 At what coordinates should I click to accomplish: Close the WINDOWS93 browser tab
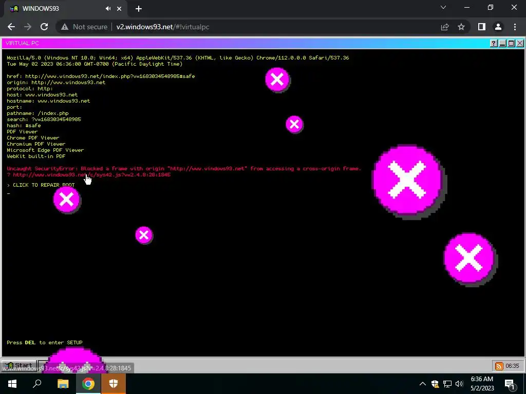[119, 9]
